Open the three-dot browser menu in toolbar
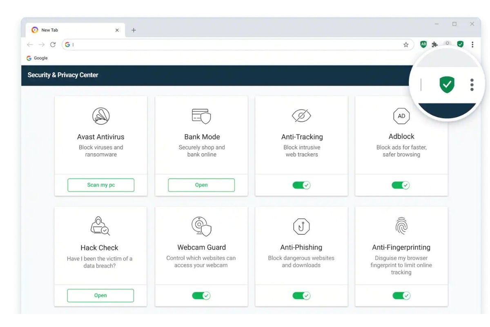 pos(472,45)
